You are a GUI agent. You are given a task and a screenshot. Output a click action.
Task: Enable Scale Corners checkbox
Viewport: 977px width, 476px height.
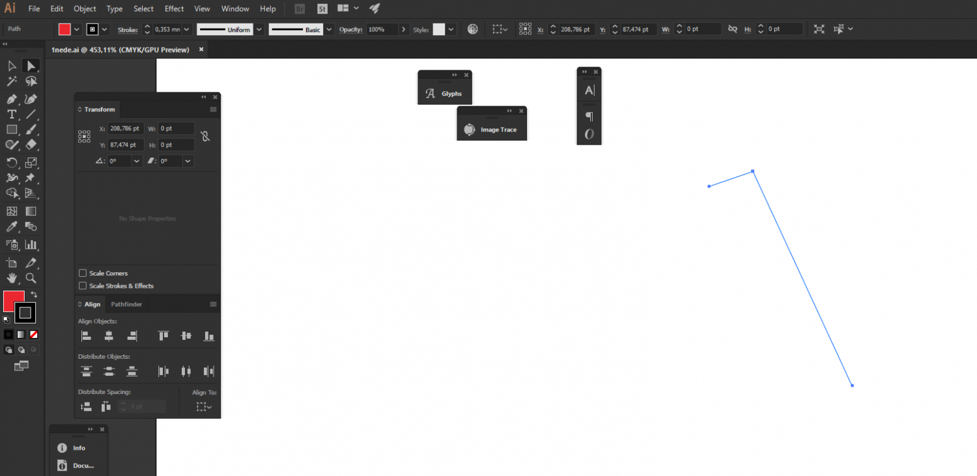click(x=83, y=273)
